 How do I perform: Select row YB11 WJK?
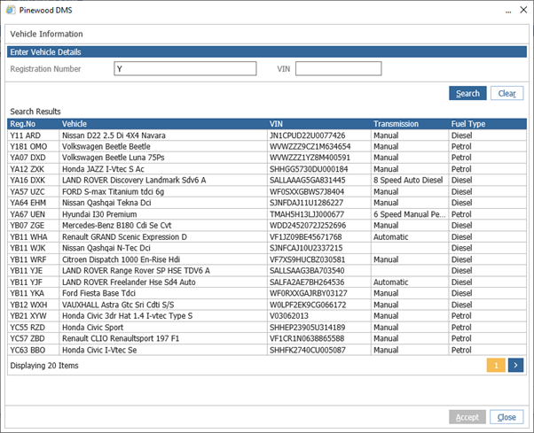267,248
